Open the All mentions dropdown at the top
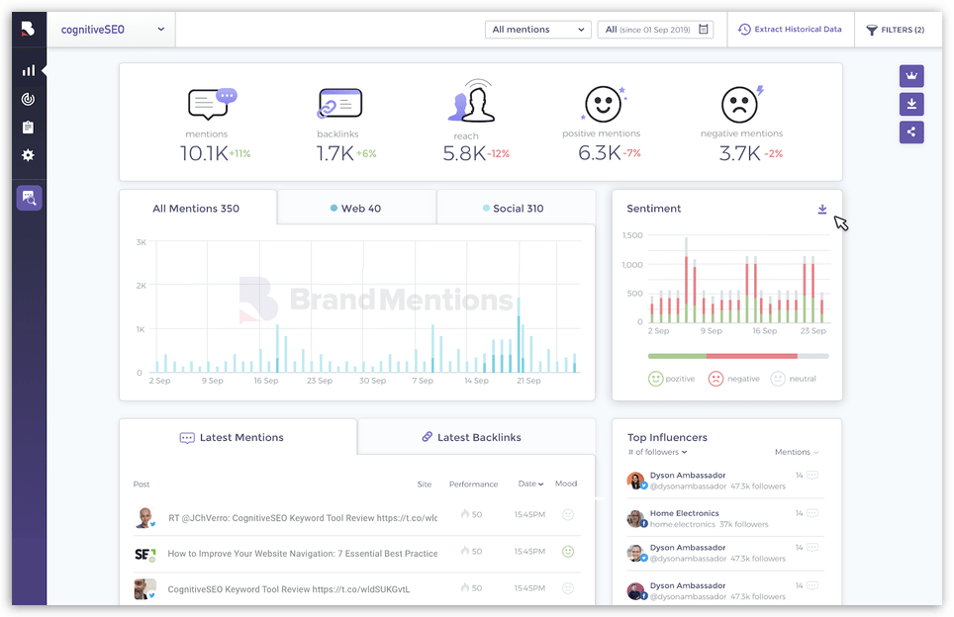This screenshot has height=617, width=954. coord(537,30)
